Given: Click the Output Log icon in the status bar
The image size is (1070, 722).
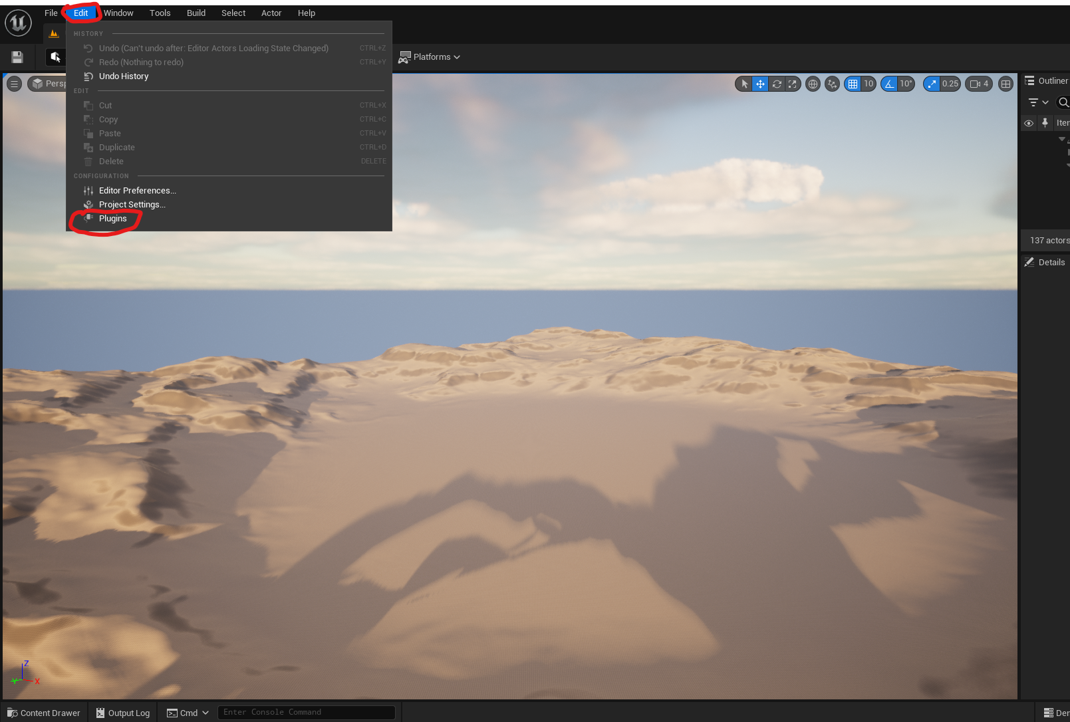Looking at the screenshot, I should pyautogui.click(x=100, y=713).
